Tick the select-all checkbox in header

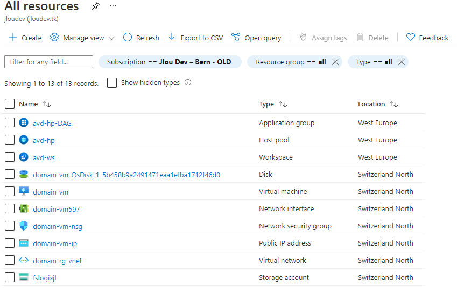[10, 104]
